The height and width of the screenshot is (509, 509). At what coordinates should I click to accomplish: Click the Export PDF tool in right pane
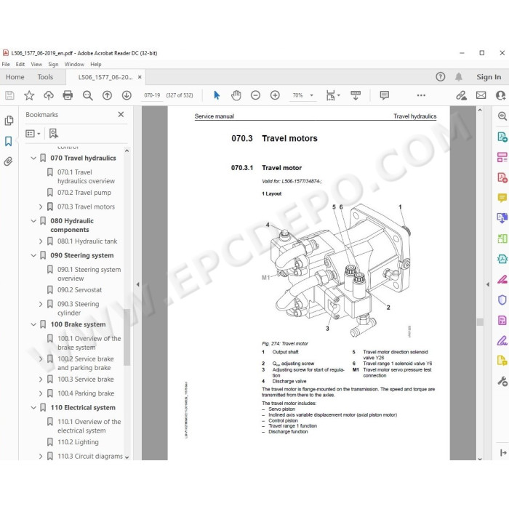[x=502, y=137]
